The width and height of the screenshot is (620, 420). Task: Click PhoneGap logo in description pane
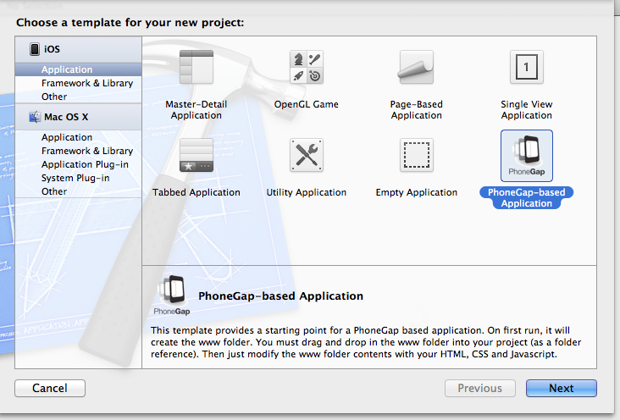tap(173, 296)
